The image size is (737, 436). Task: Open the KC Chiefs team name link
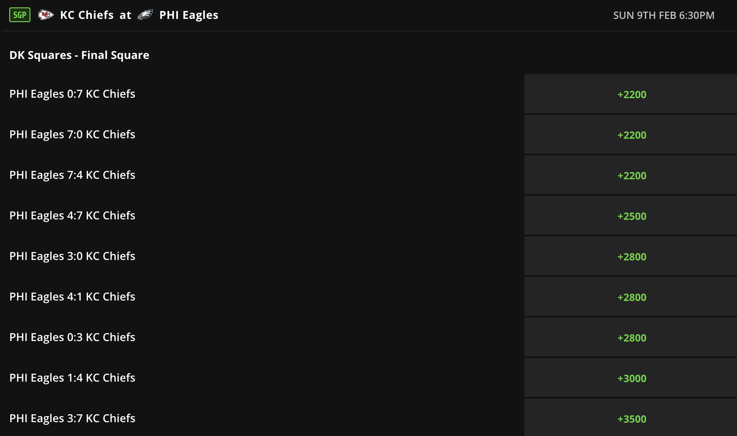click(x=87, y=15)
